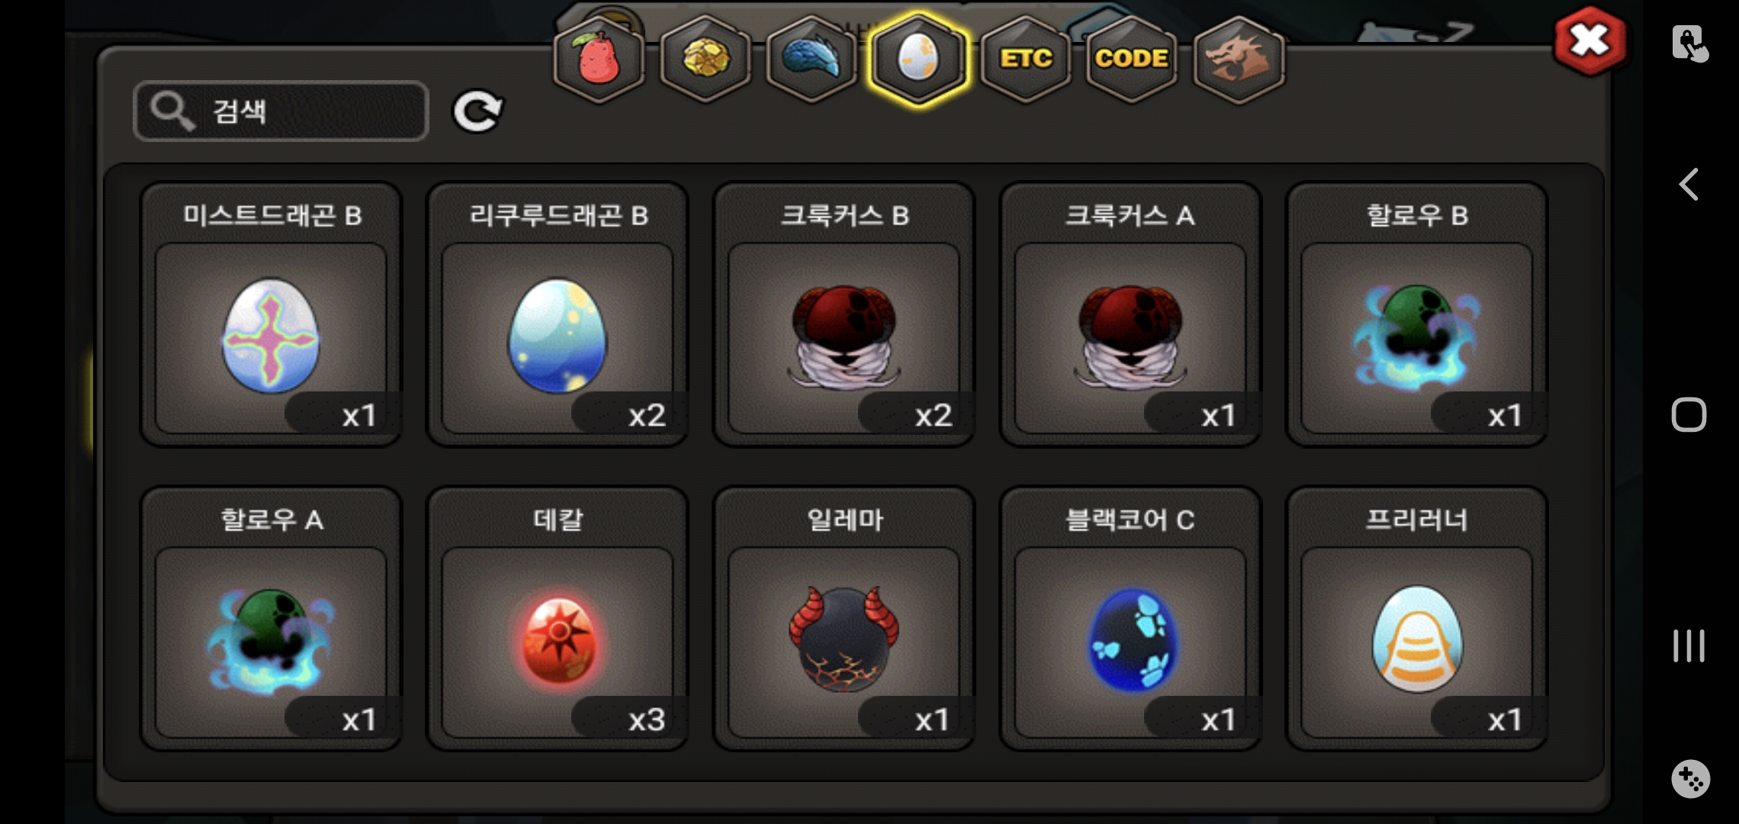
Task: Pick the 프리러너 egg
Action: click(x=1417, y=619)
